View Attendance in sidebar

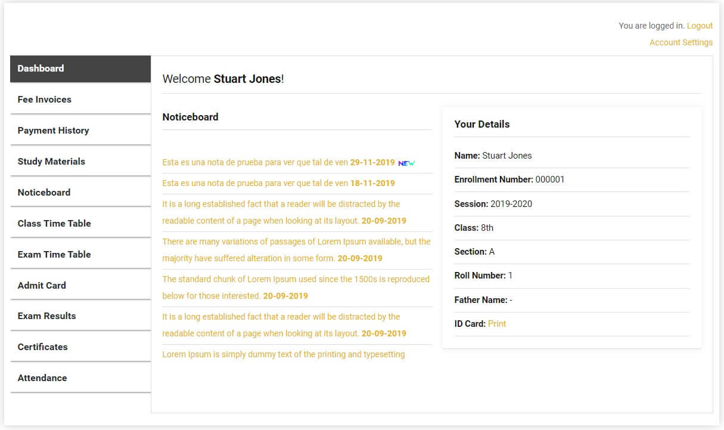[x=80, y=378]
